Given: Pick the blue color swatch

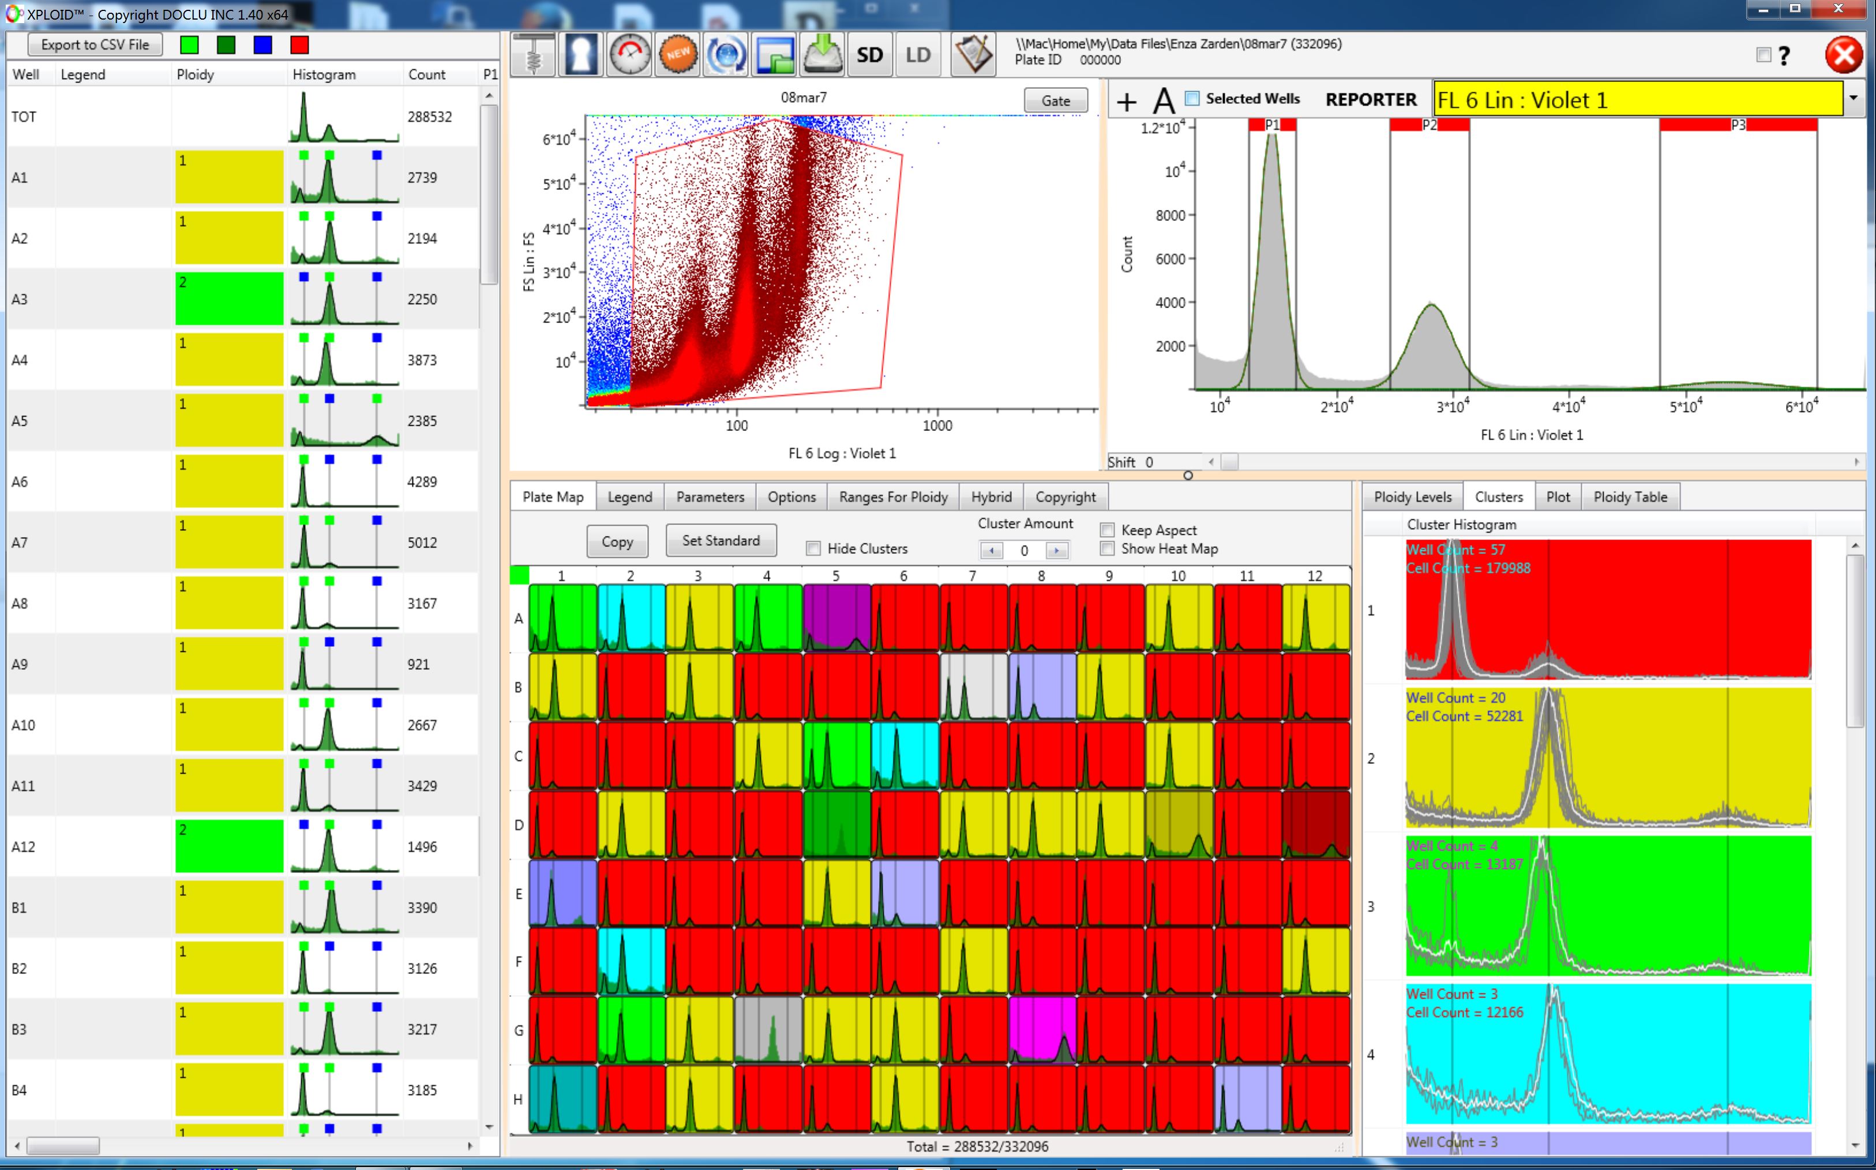Looking at the screenshot, I should (x=263, y=45).
